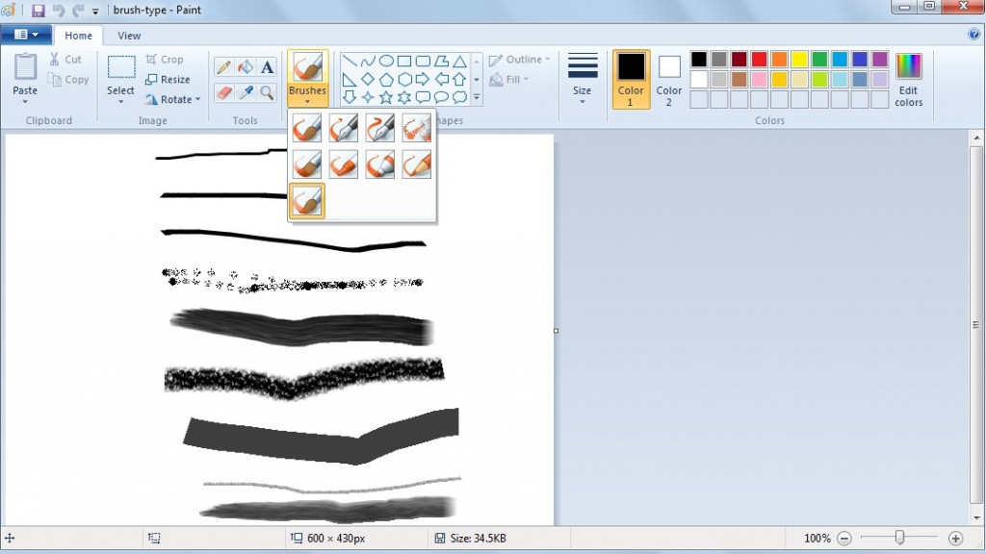
Task: Select the Color picker tool
Action: (246, 91)
